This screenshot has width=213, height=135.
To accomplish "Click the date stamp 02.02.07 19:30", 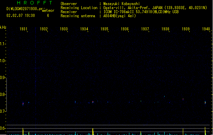I will pyautogui.click(x=21, y=16).
